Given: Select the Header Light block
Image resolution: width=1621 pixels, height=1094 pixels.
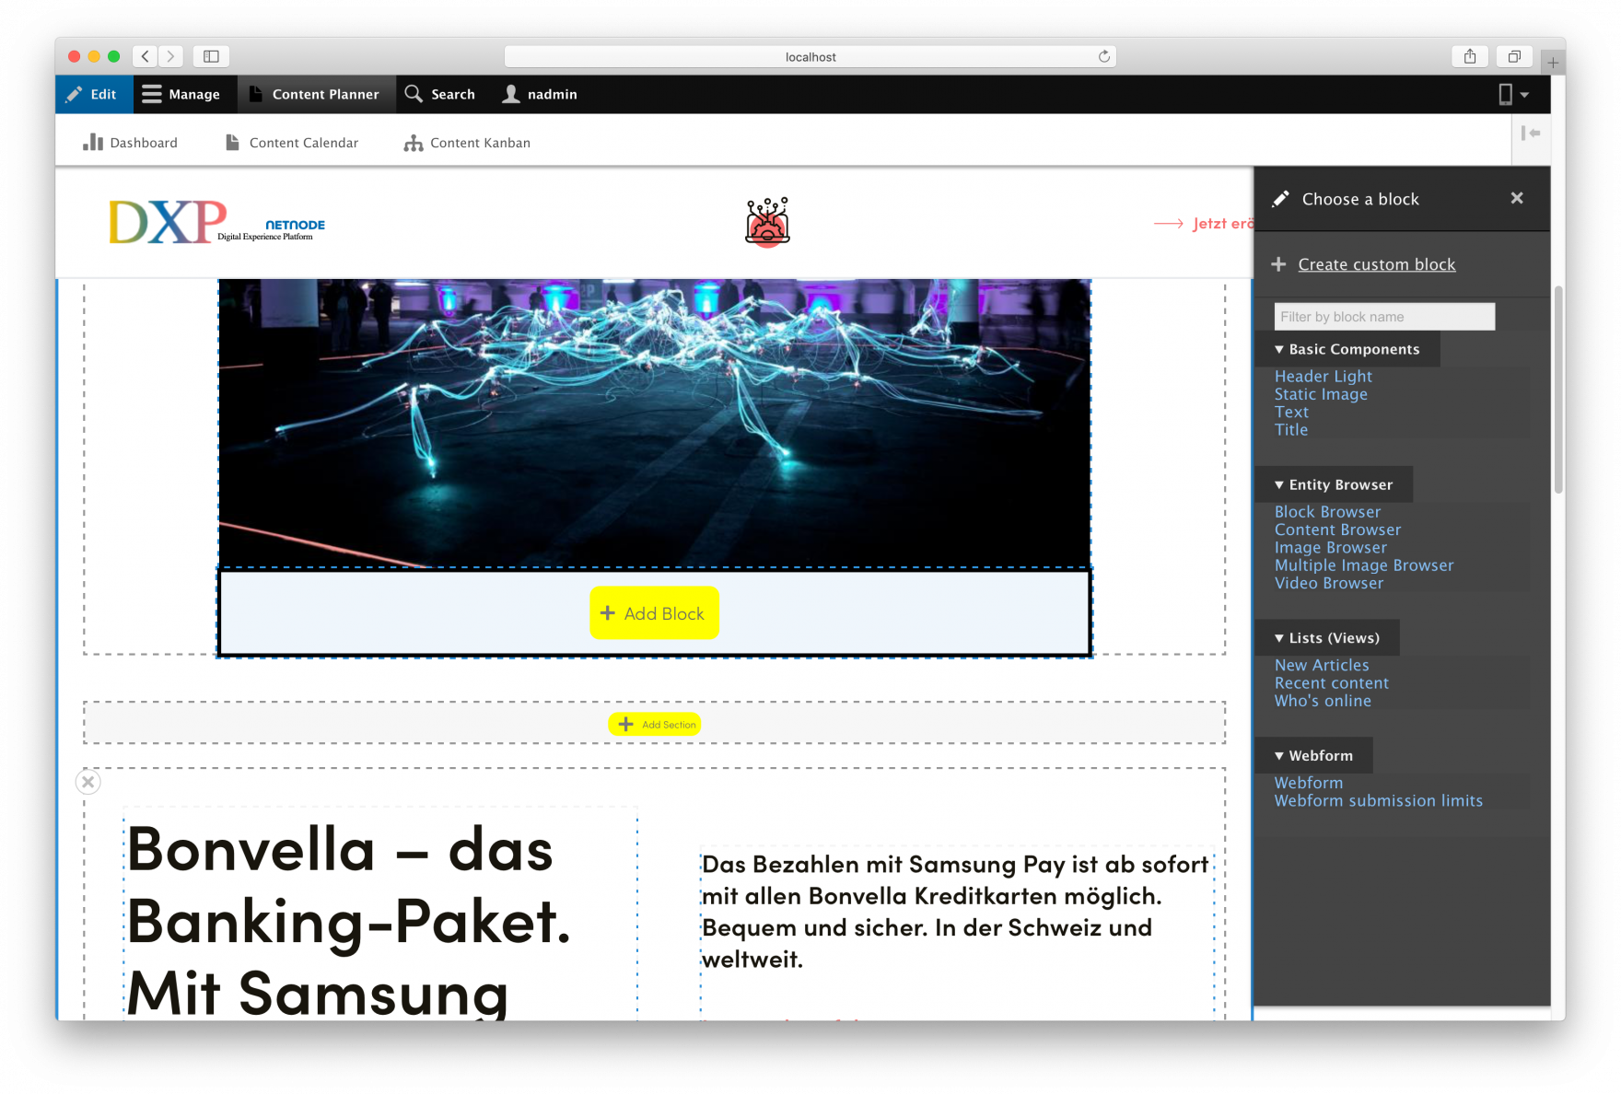Looking at the screenshot, I should coord(1323,376).
